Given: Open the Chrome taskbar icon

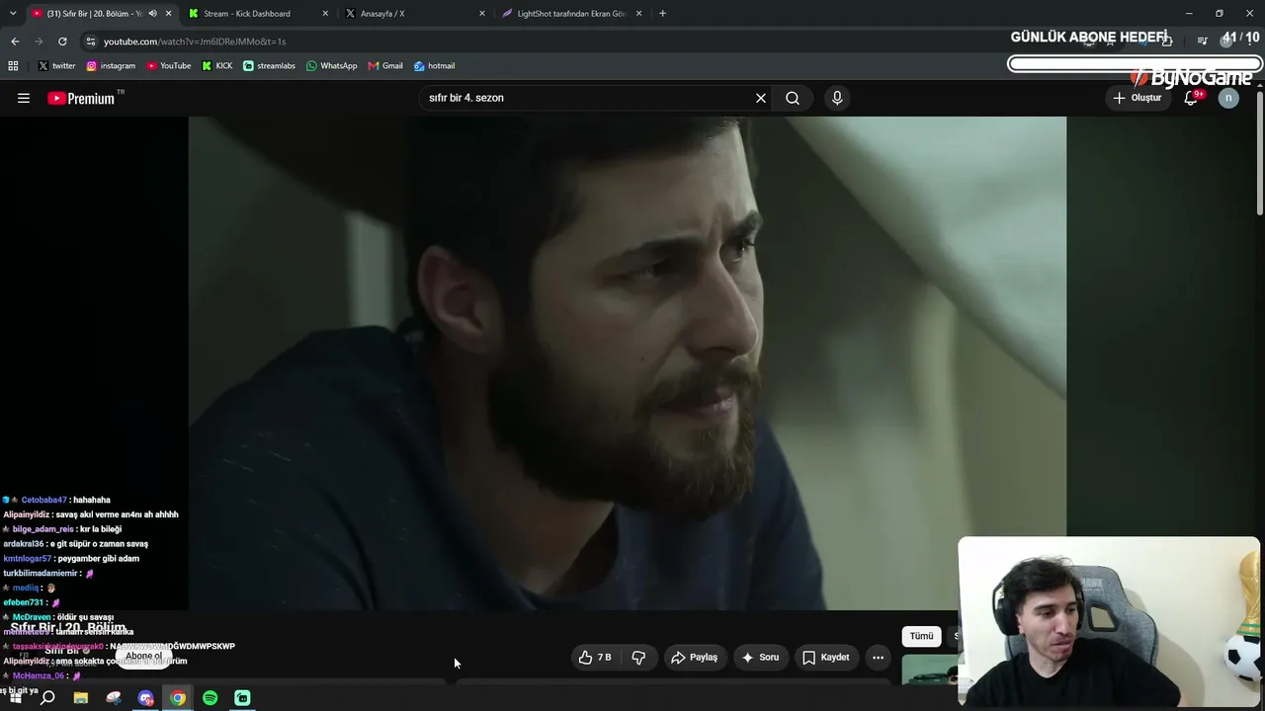Looking at the screenshot, I should pyautogui.click(x=178, y=698).
